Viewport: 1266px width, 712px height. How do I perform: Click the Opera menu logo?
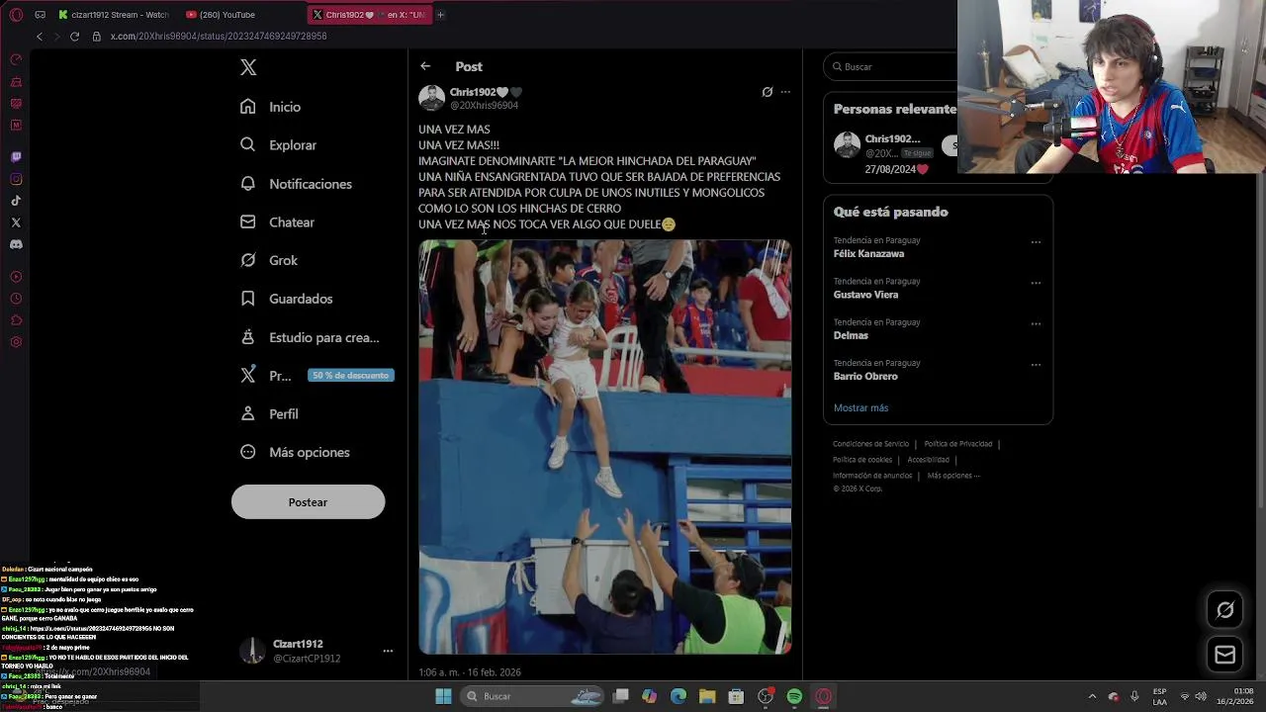coord(16,15)
